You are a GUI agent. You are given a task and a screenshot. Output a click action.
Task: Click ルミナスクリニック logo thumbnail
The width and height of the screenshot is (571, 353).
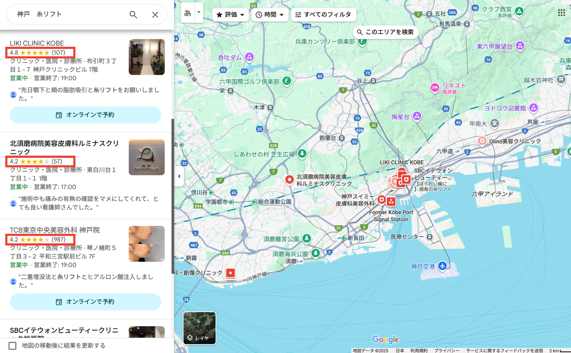point(147,157)
